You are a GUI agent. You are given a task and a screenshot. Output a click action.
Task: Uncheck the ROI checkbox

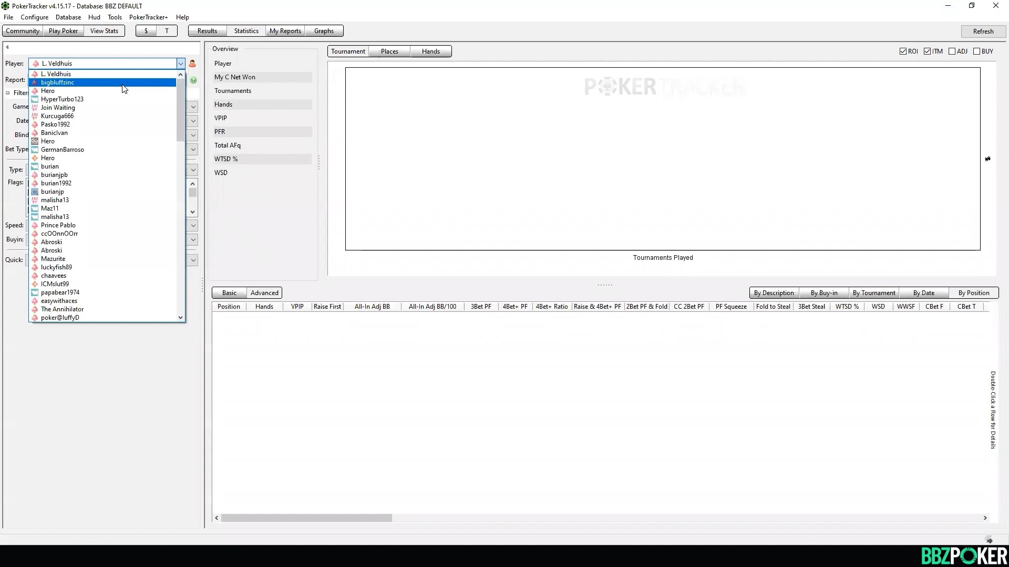pyautogui.click(x=903, y=51)
